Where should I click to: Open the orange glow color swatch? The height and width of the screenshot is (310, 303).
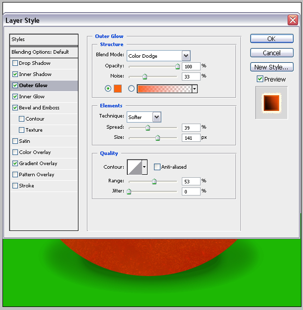pyautogui.click(x=118, y=89)
